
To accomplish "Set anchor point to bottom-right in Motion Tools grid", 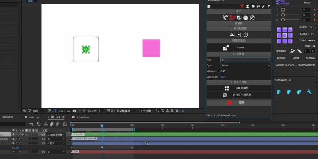I will (x=290, y=41).
